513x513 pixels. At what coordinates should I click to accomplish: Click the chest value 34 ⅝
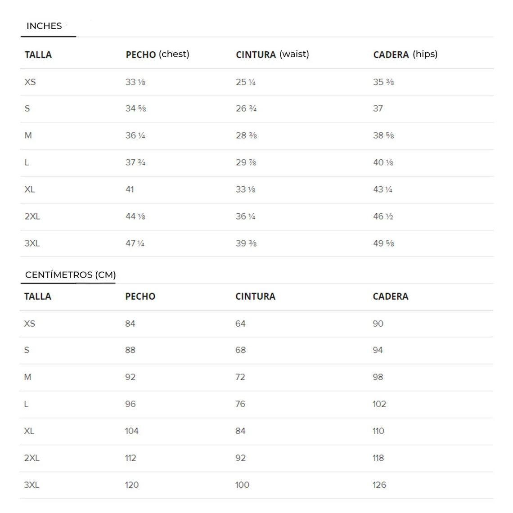[135, 108]
